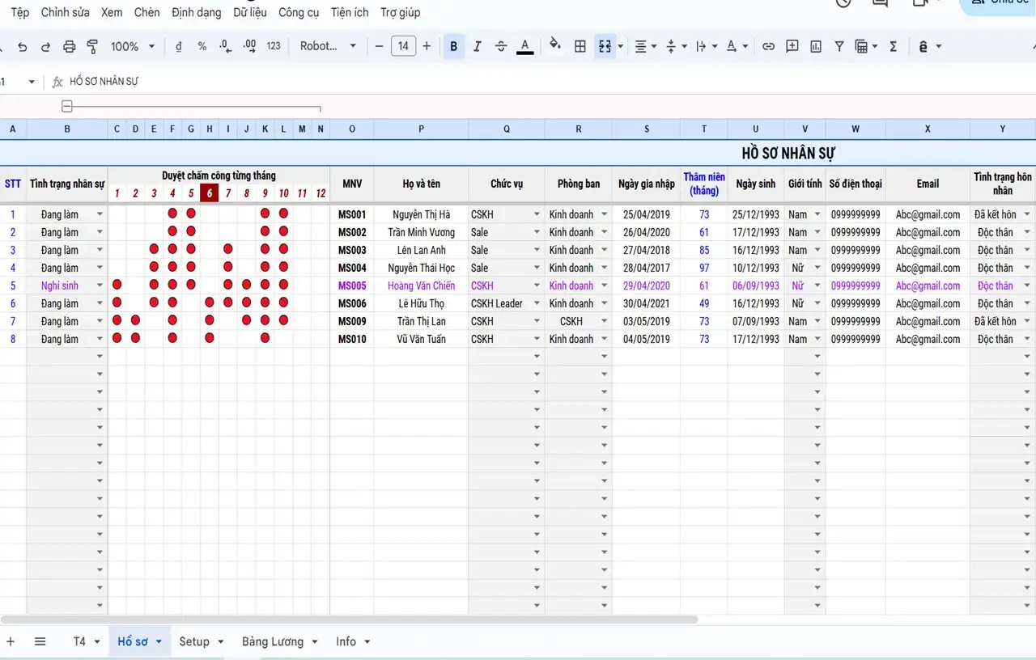The image size is (1036, 660).
Task: Click the font size input field
Action: [403, 47]
